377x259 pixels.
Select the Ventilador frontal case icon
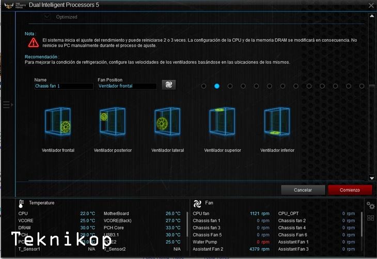tap(58, 122)
